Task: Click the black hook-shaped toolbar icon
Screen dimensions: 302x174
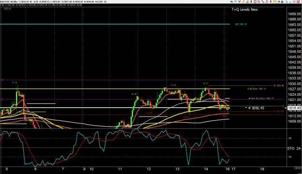Action: pyautogui.click(x=282, y=2)
